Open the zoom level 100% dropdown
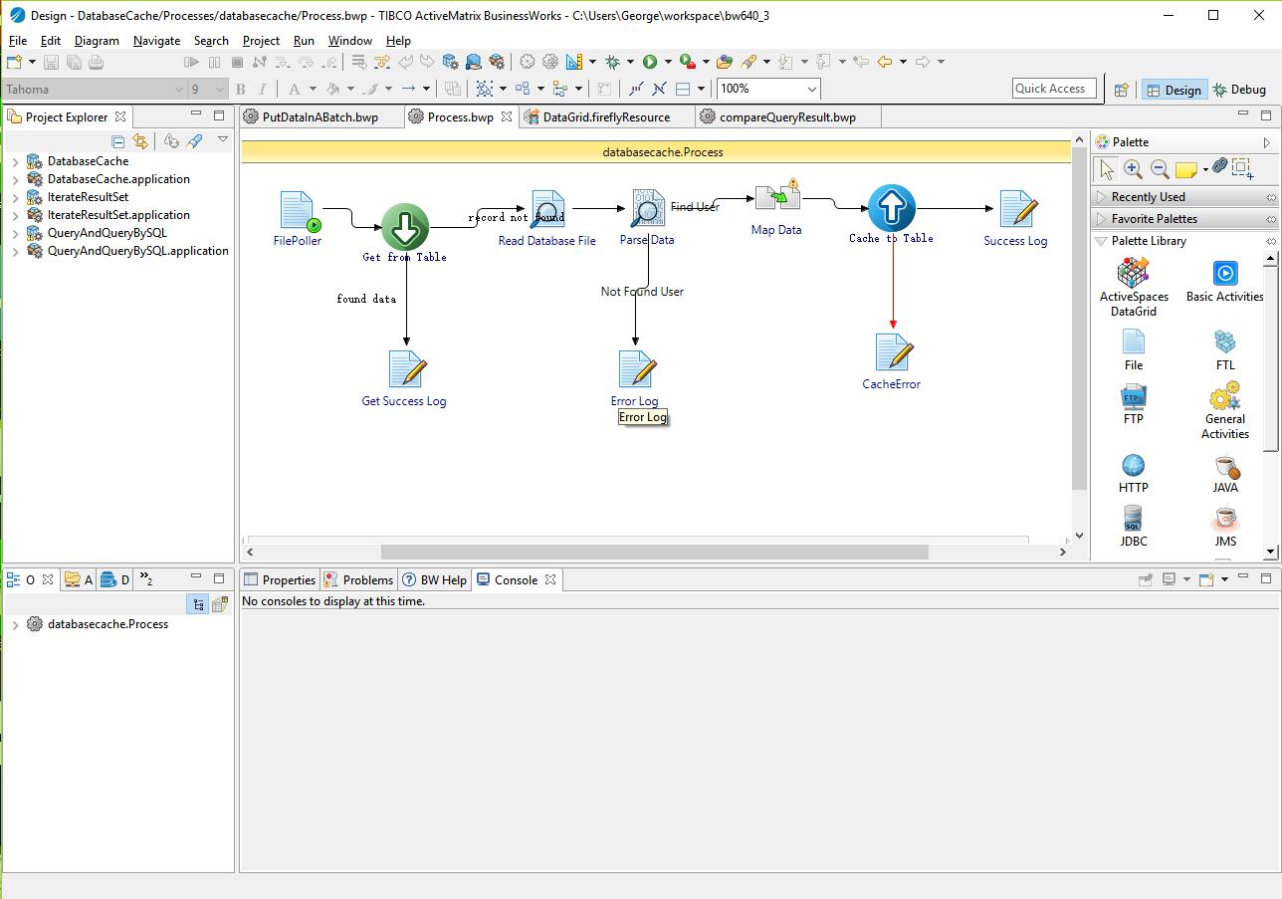This screenshot has height=899, width=1282. click(x=811, y=89)
